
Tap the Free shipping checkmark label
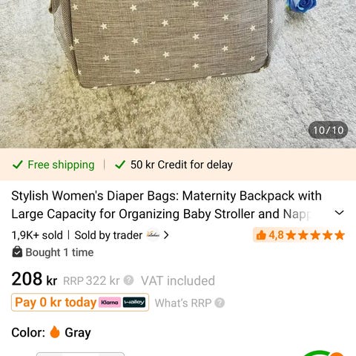[53, 165]
